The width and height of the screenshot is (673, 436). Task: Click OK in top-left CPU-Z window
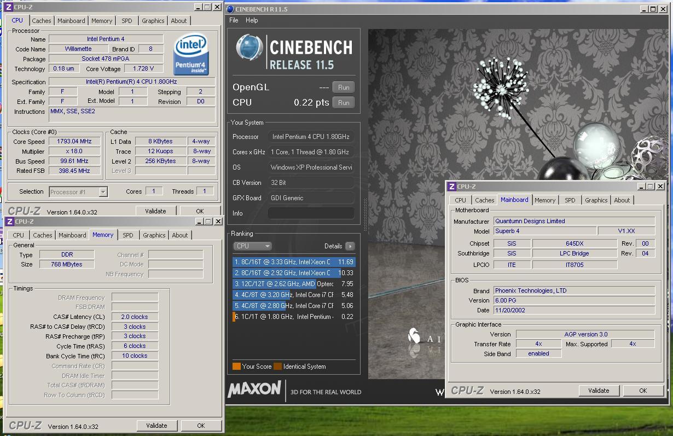tap(200, 211)
